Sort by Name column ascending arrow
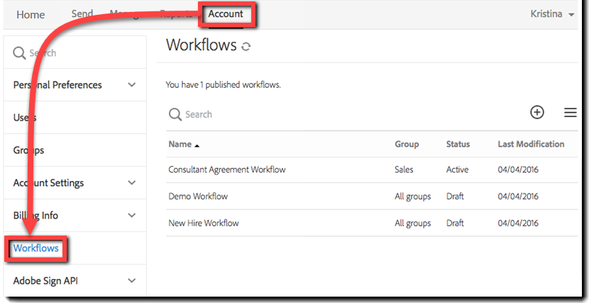 tap(197, 145)
